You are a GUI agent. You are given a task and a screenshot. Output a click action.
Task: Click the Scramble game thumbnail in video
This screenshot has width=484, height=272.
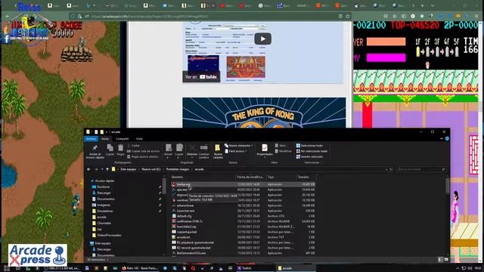[246, 67]
